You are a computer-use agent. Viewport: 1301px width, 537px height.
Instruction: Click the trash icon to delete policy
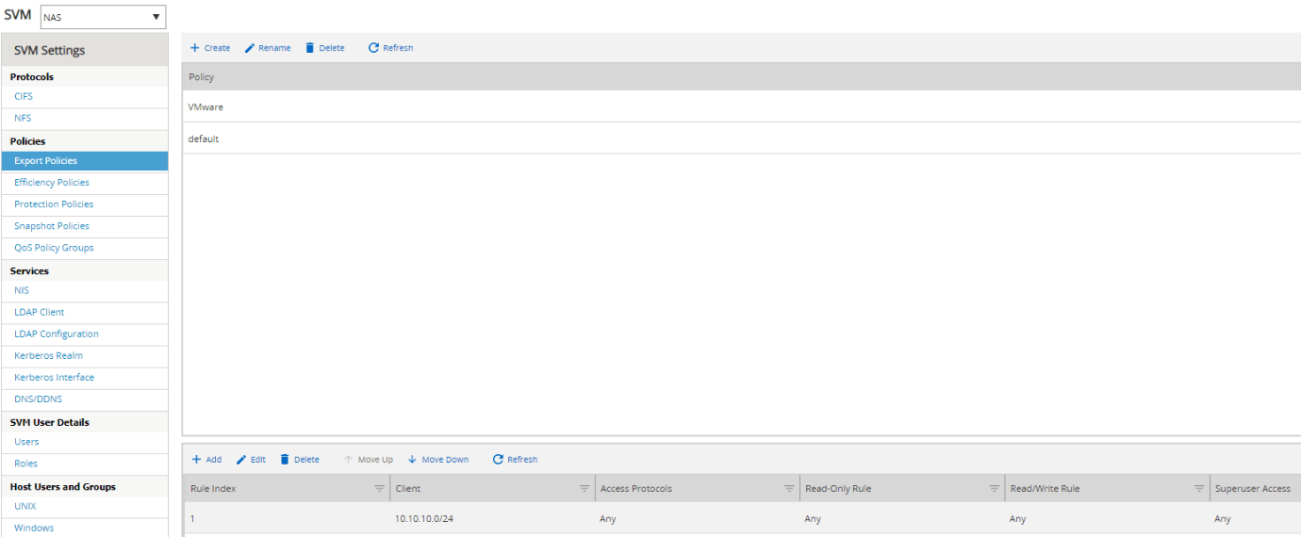point(310,48)
